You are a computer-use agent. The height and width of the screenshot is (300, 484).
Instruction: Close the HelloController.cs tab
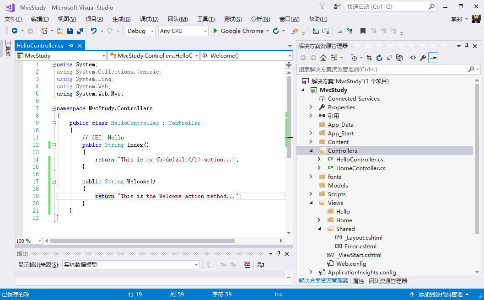coord(80,46)
